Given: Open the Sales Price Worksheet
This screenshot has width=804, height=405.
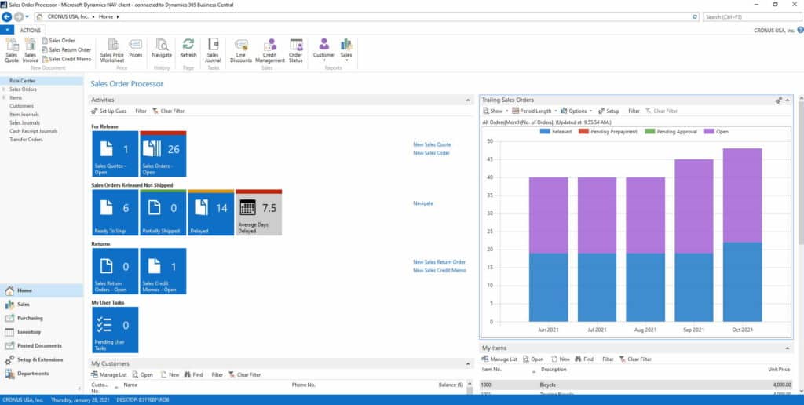Looking at the screenshot, I should pyautogui.click(x=111, y=50).
